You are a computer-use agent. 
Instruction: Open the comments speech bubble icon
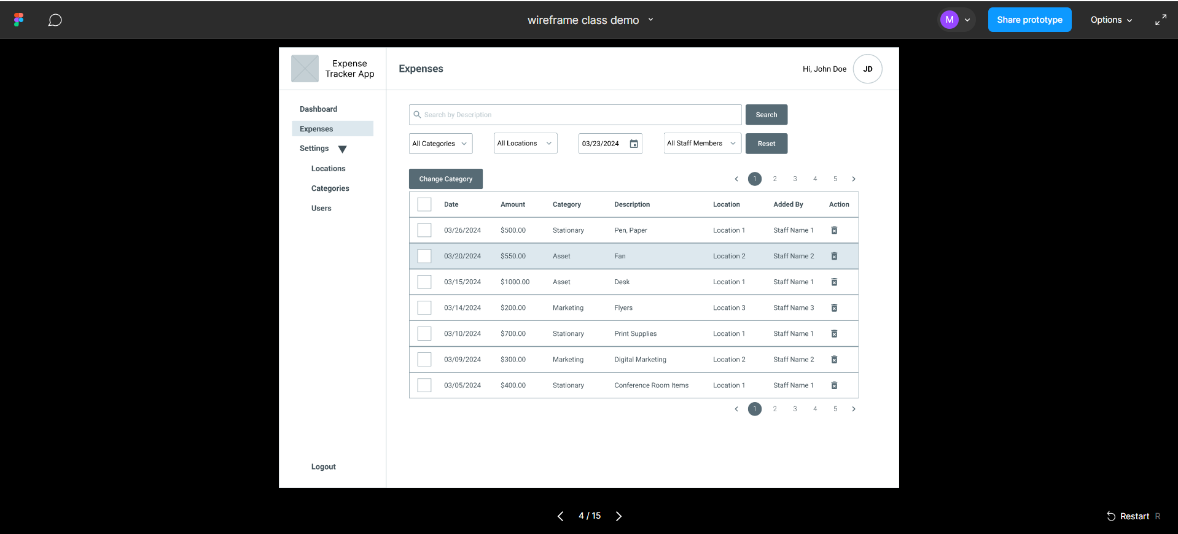pyautogui.click(x=55, y=20)
